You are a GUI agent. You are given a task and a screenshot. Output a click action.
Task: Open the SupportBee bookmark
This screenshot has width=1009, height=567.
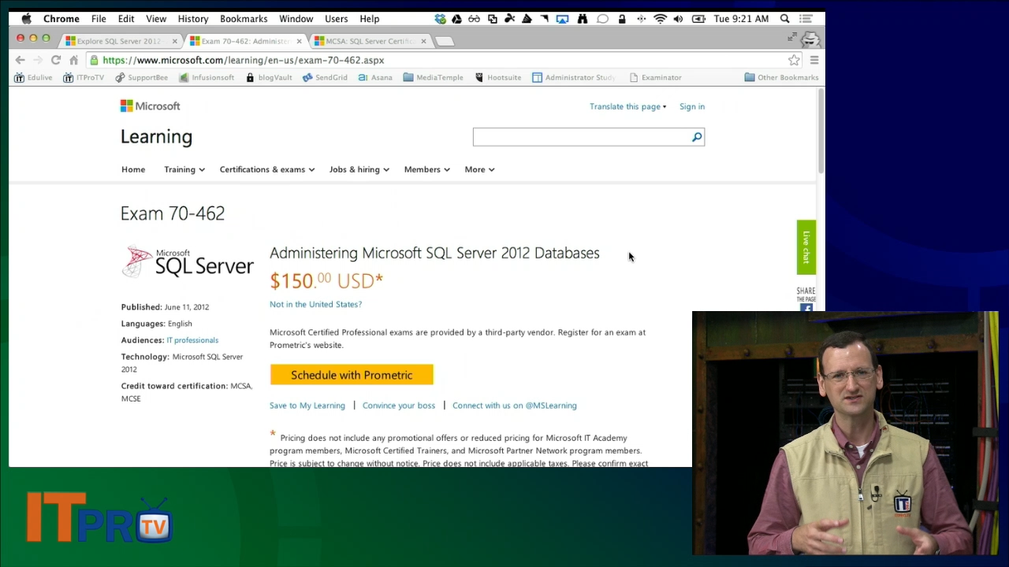[141, 77]
